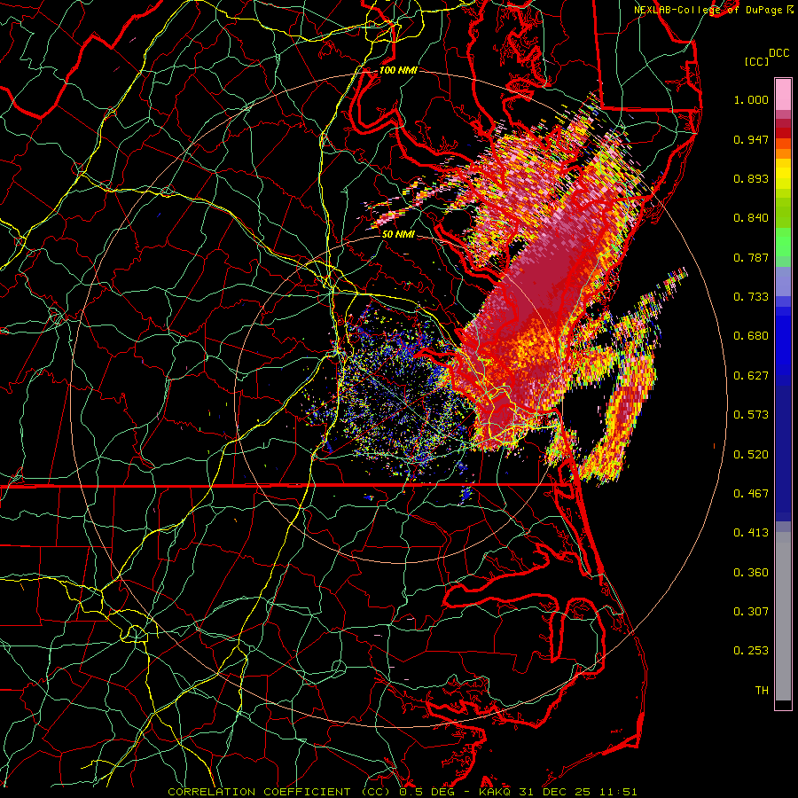This screenshot has width=798, height=798.
Task: Click "CORRELATION COEFFICIENT (CC)" caption text
Action: point(279,792)
